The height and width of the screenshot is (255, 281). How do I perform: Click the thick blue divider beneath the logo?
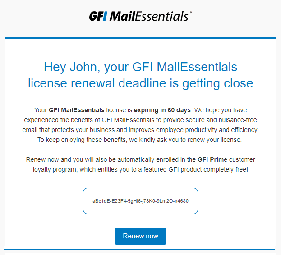141,38
